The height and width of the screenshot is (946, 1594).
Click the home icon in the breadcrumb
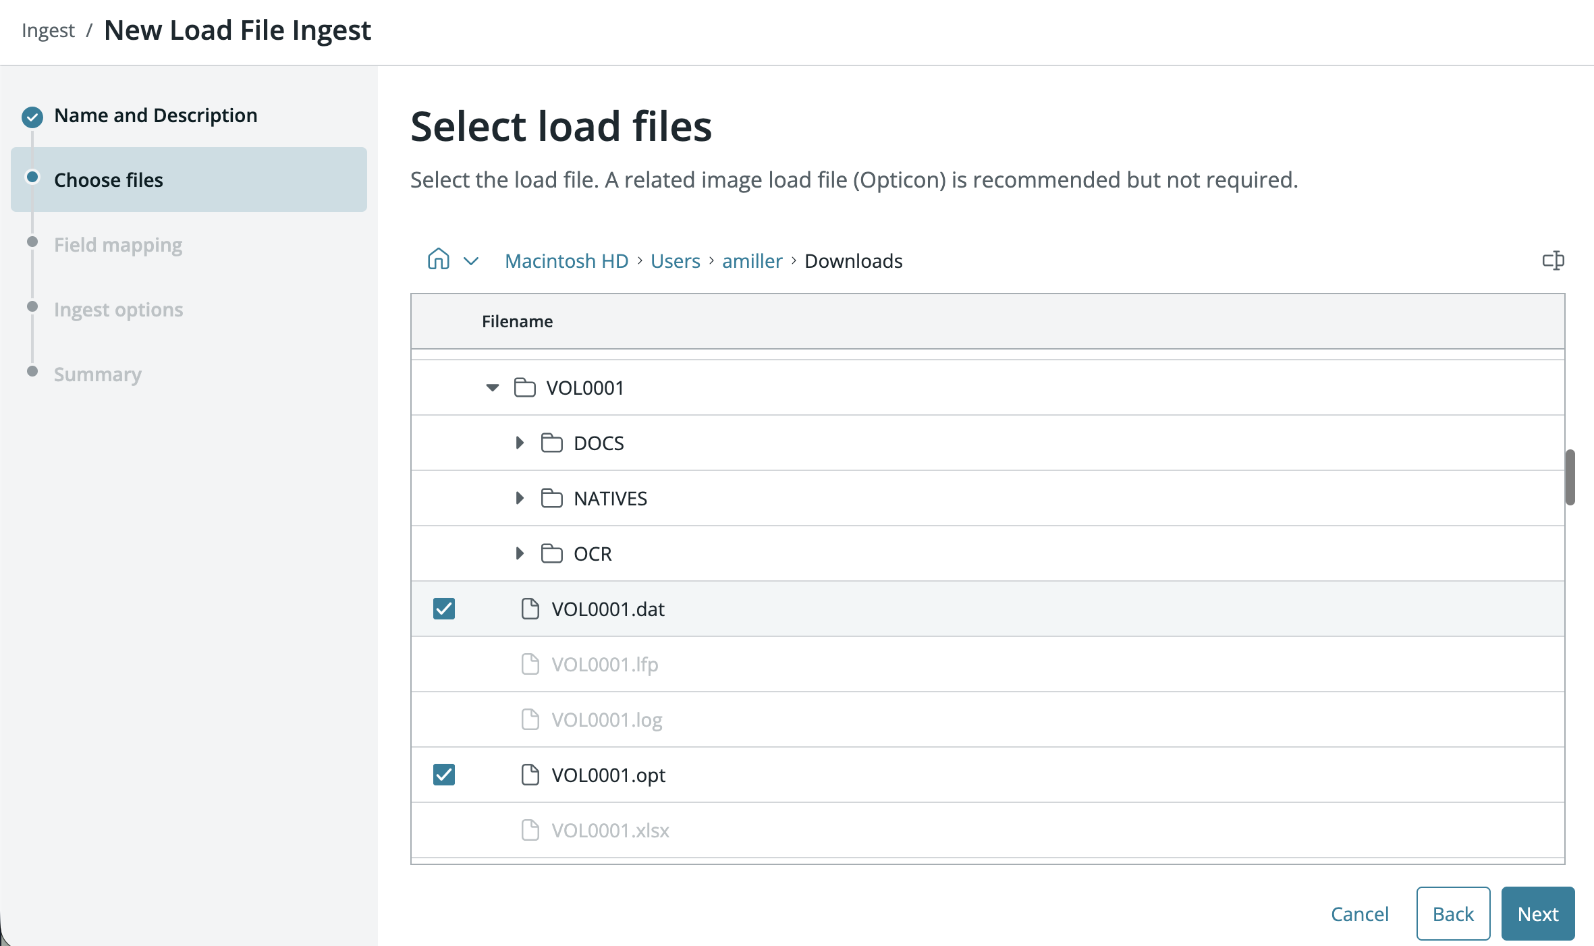(438, 259)
